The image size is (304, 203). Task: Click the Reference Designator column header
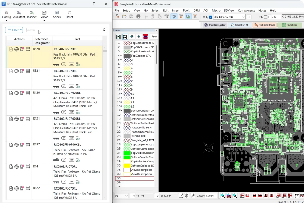(42, 41)
